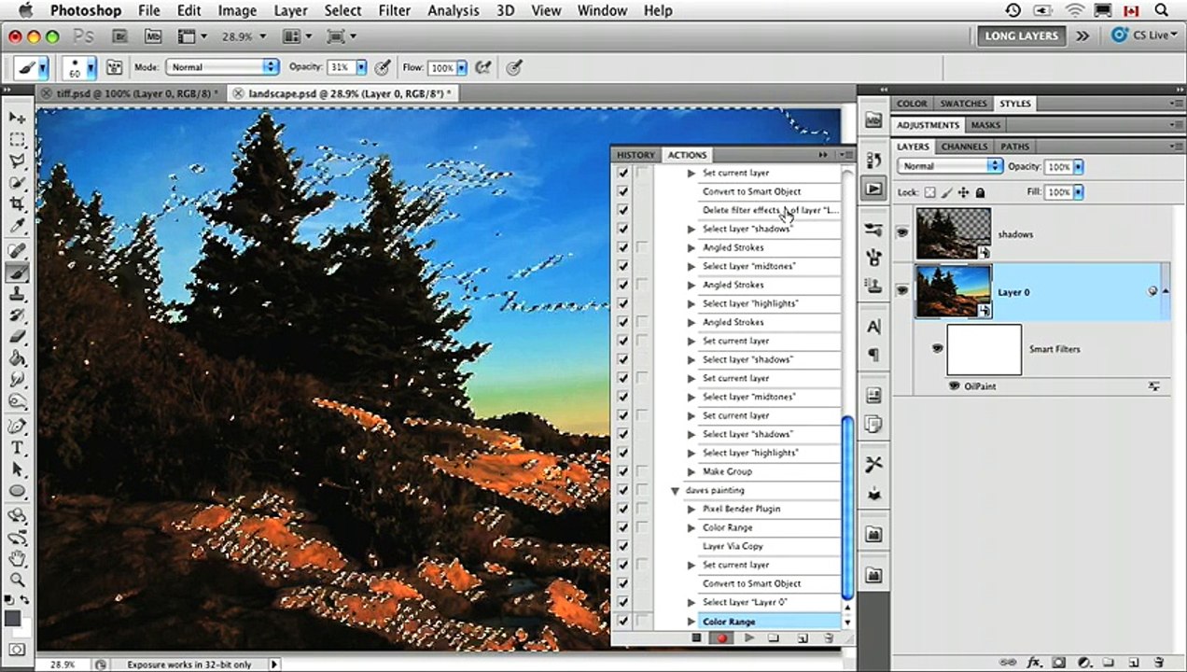Uncheck the Make Group action step
The height and width of the screenshot is (672, 1187).
pyautogui.click(x=622, y=471)
